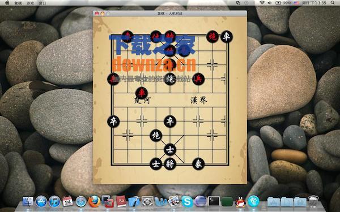The width and height of the screenshot is (340, 212).
Task: Launch Firefox from the Dock
Action: coord(94,201)
